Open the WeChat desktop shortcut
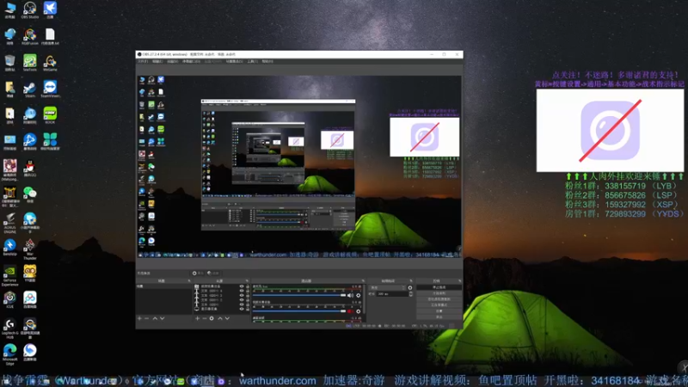 pyautogui.click(x=30, y=194)
